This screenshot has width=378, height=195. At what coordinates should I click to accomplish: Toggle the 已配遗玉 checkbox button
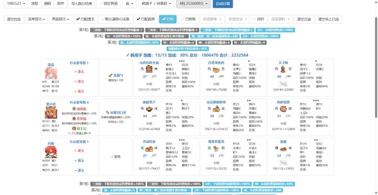click(86, 19)
